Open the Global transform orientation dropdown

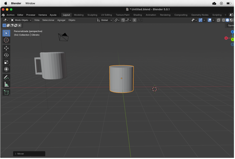[104, 20]
